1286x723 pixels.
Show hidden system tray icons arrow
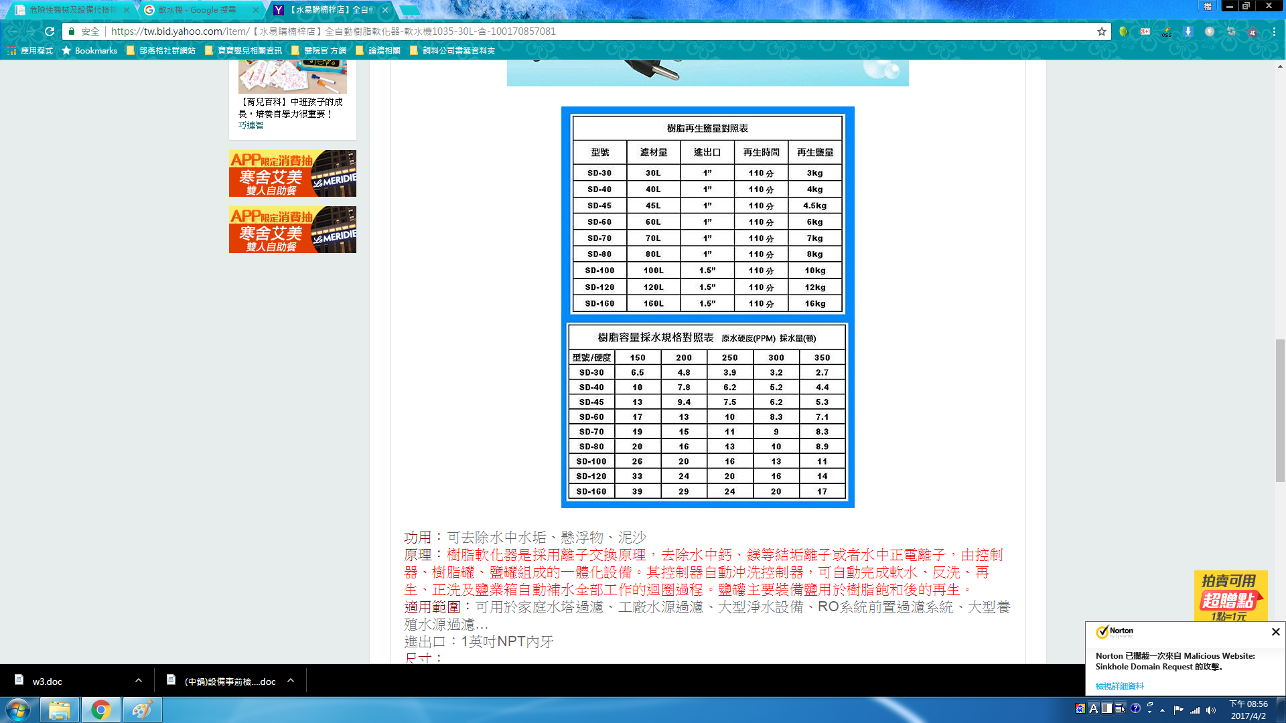1163,710
